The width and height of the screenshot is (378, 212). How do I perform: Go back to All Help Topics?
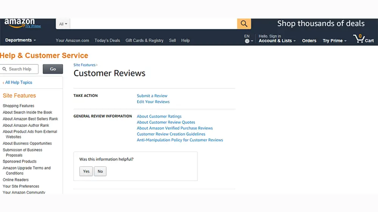18,83
